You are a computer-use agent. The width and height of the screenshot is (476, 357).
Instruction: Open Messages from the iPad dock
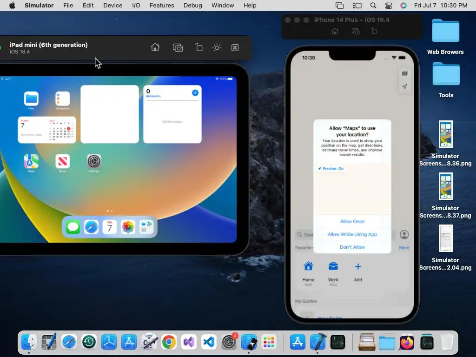pyautogui.click(x=73, y=227)
